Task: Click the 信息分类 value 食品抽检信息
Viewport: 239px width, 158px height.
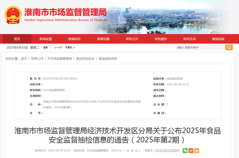Action: (x=175, y=78)
